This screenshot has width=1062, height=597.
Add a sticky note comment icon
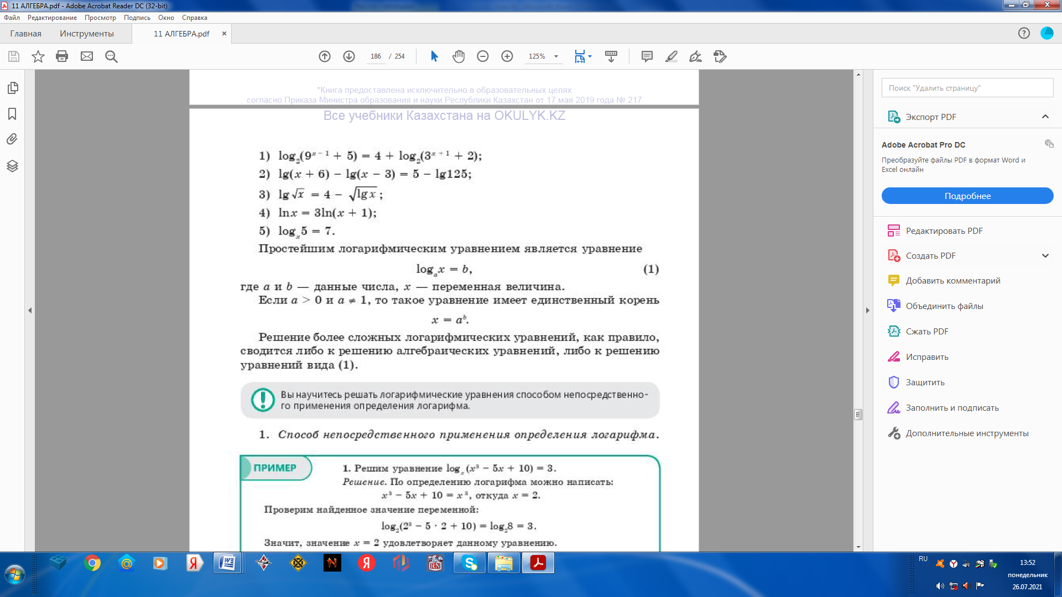647,56
